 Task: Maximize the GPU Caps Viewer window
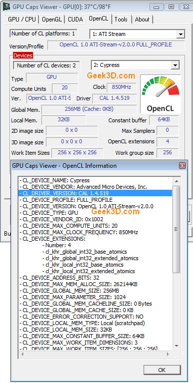coord(171,6)
